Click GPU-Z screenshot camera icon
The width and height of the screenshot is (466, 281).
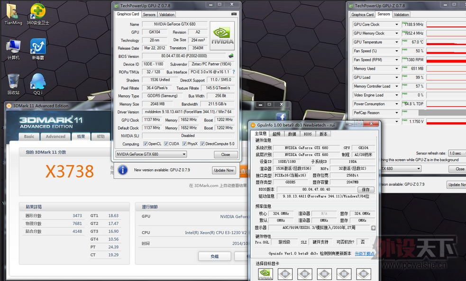tap(234, 14)
